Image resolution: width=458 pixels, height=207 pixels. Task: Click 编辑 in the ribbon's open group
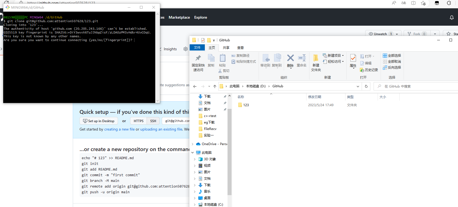[366, 63]
